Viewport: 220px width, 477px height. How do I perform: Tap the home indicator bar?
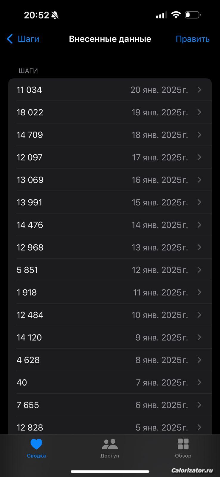coord(110,471)
